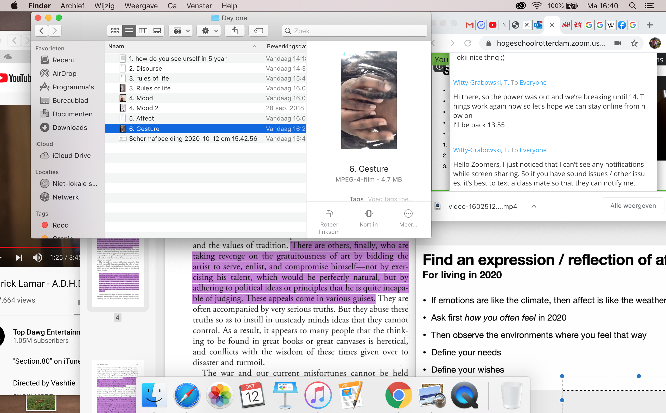Select file '4. Mood 2'
The width and height of the screenshot is (666, 413).
(206, 108)
